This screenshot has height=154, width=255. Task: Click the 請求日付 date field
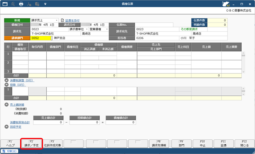[x=95, y=25]
